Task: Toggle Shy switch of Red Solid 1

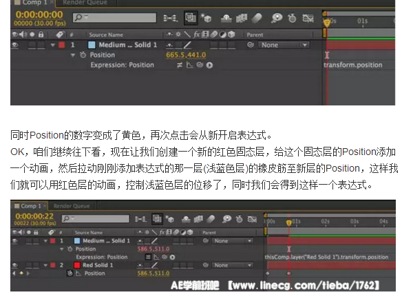Action: [140, 265]
